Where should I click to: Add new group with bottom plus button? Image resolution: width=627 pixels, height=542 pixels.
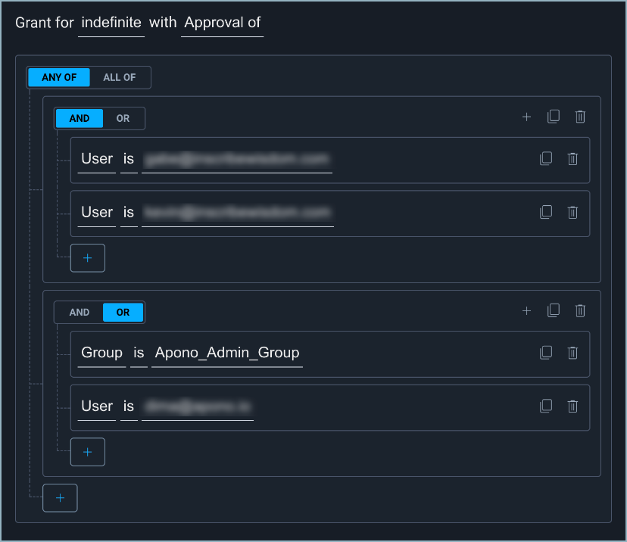coord(61,497)
